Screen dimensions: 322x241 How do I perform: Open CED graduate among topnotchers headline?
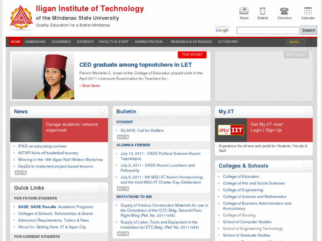click(136, 65)
